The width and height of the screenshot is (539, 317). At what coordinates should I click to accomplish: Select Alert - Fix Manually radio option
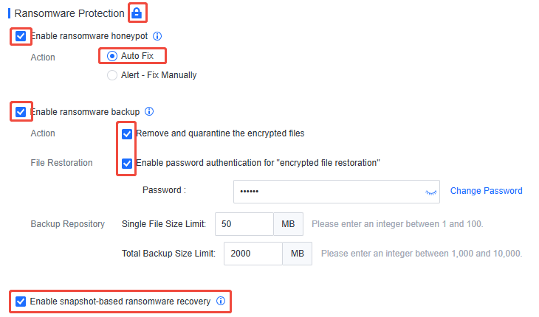click(x=112, y=75)
